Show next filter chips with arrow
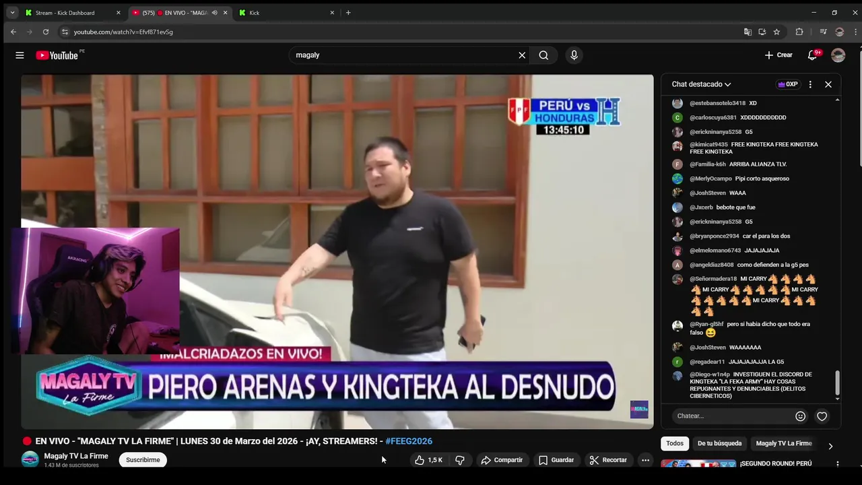 point(830,446)
